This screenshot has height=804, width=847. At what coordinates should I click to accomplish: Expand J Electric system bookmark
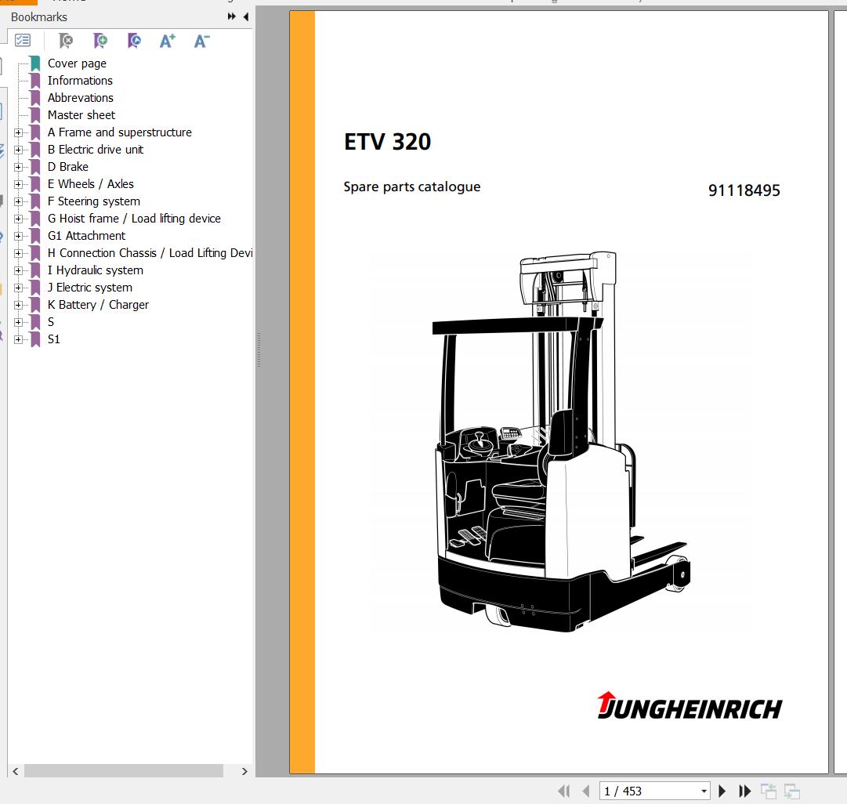tap(18, 288)
